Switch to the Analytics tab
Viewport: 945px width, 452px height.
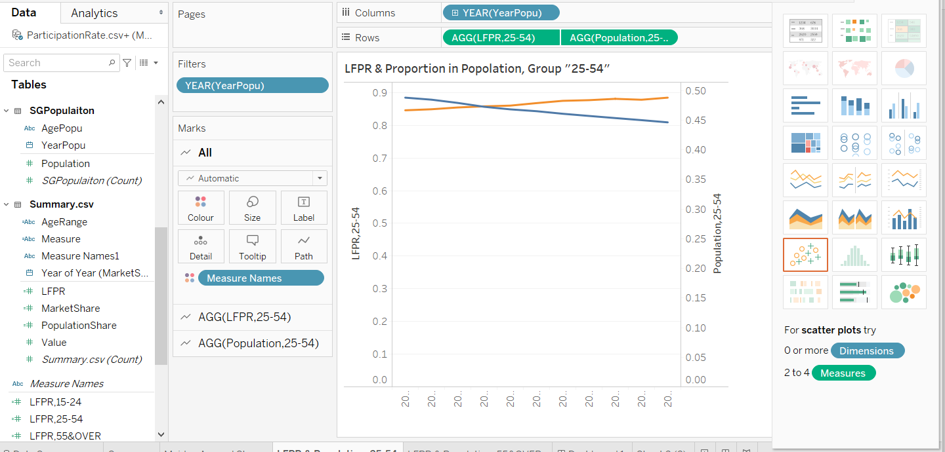coord(94,13)
